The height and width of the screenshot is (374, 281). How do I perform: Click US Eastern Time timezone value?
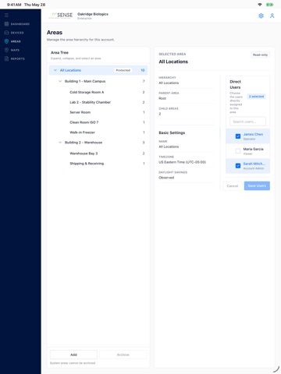[182, 162]
